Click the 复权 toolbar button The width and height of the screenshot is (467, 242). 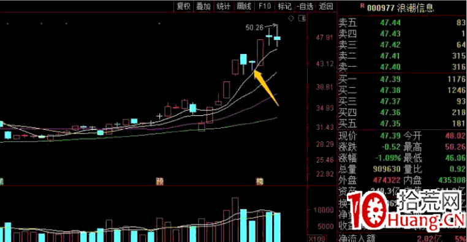pyautogui.click(x=183, y=6)
